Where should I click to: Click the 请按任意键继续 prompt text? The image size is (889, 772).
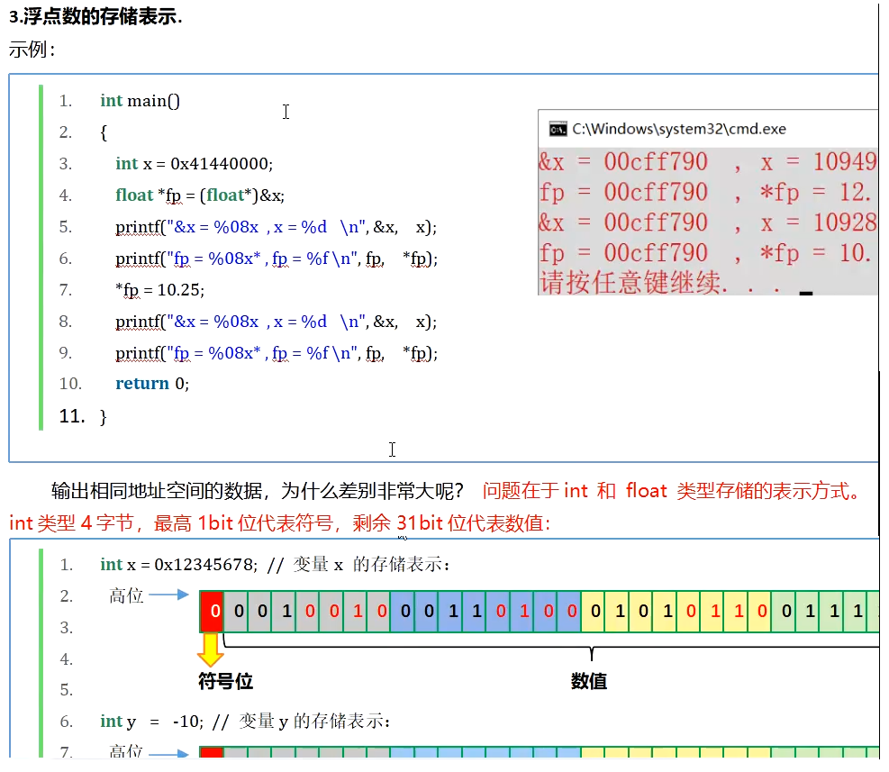click(612, 282)
